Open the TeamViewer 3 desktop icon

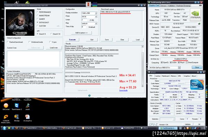point(17,106)
